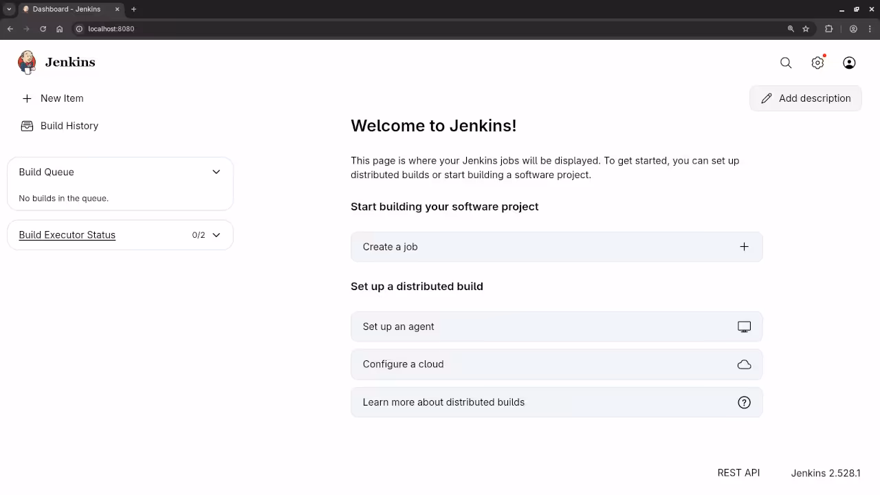This screenshot has width=880, height=495.
Task: Click the Add description button
Action: pyautogui.click(x=805, y=98)
